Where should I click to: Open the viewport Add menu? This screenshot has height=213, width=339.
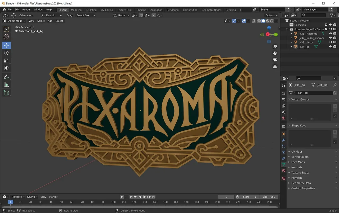click(50, 21)
